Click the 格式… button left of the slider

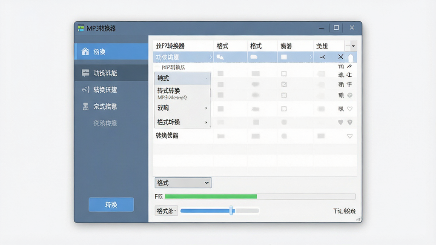coord(166,211)
